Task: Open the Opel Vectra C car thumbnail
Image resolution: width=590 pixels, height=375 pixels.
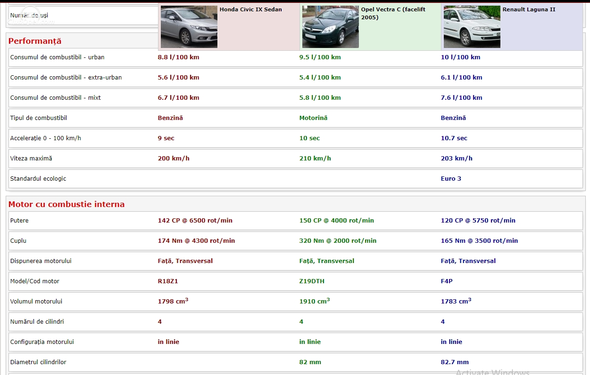Action: (331, 27)
